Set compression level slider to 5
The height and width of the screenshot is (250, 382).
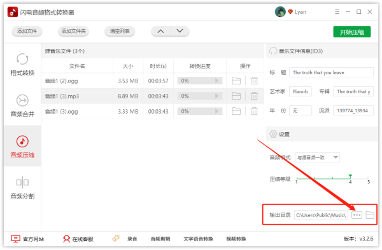coord(368,178)
